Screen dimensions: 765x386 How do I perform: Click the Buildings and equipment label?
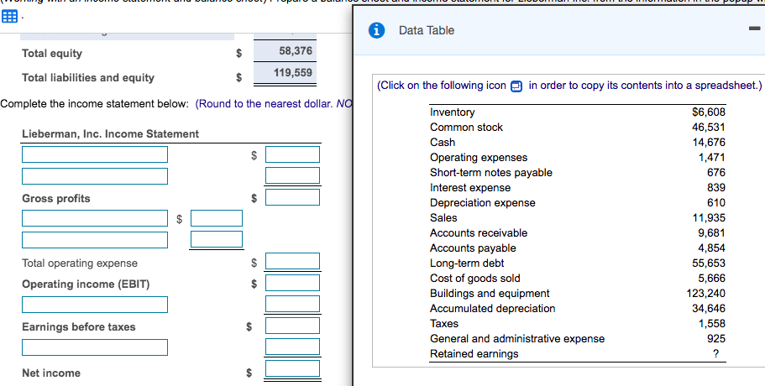[490, 294]
